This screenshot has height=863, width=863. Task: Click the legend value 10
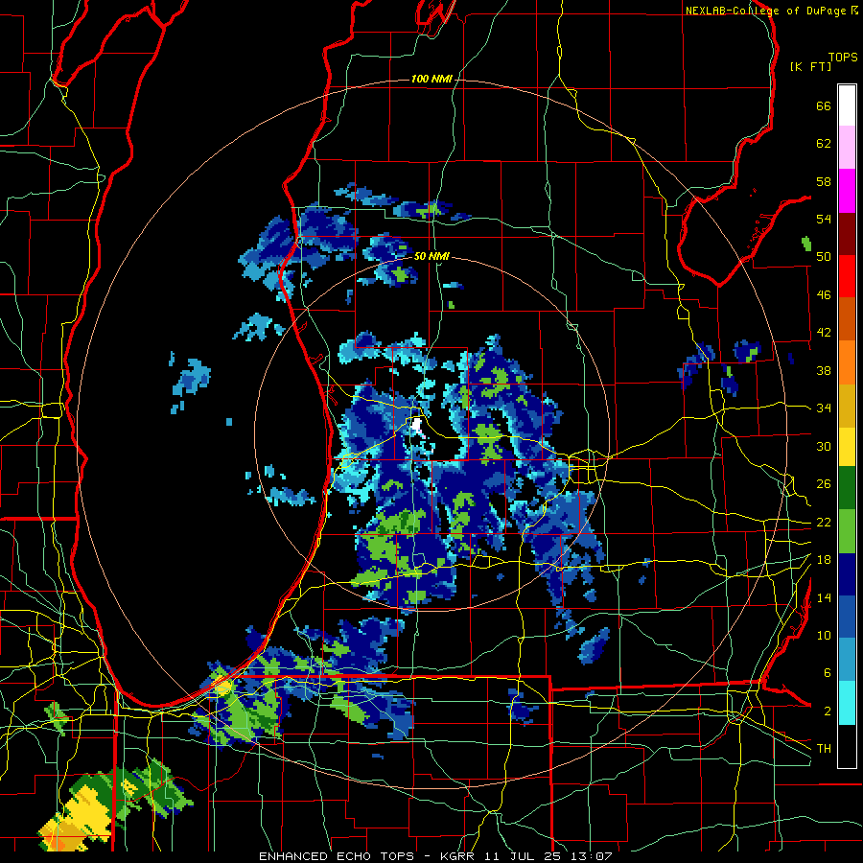click(824, 635)
